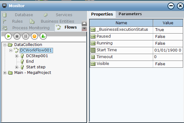This screenshot has height=123, width=184.
Task: Click the orange clock schedule icon
Action: (x=34, y=36)
